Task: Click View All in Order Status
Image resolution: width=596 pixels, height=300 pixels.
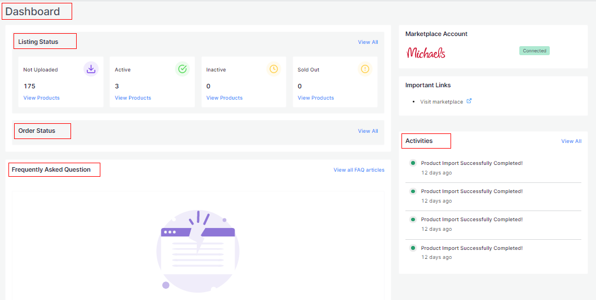Action: 368,131
